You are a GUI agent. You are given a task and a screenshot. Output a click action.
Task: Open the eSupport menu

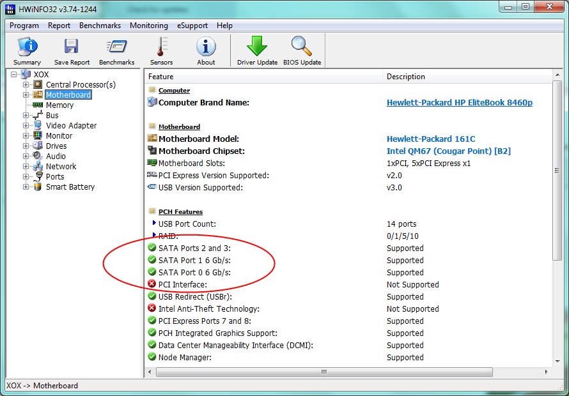tap(192, 26)
